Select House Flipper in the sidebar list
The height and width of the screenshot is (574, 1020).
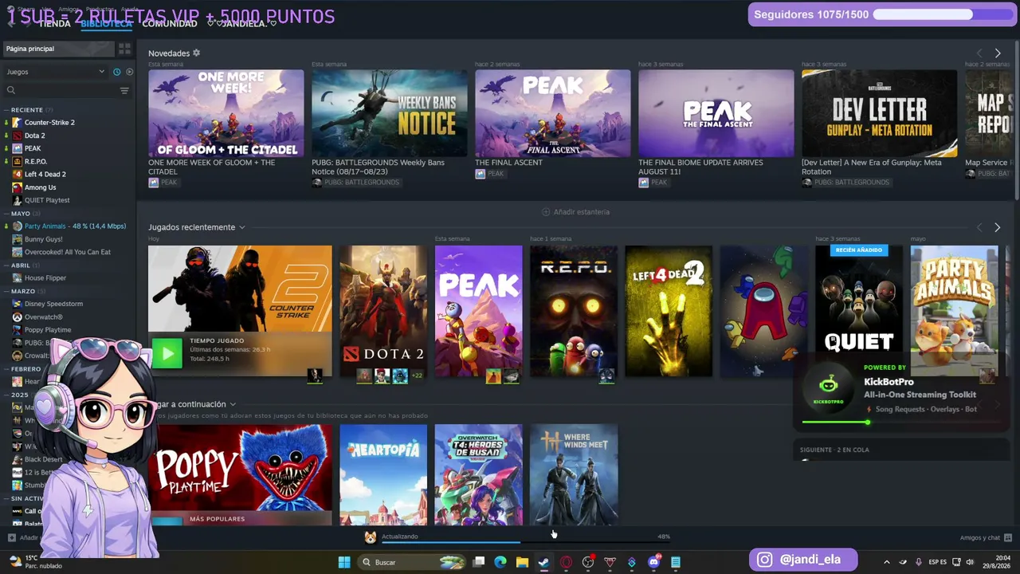[45, 278]
